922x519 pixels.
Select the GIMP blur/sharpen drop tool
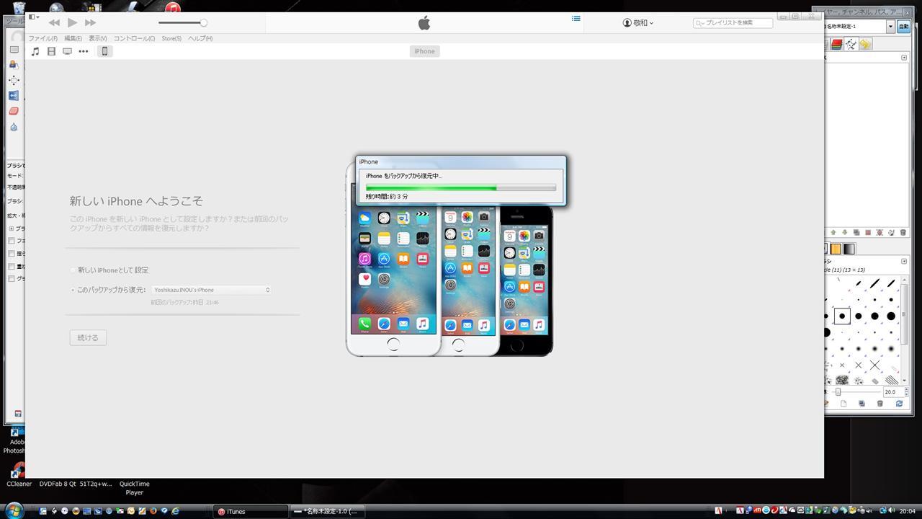(x=14, y=127)
